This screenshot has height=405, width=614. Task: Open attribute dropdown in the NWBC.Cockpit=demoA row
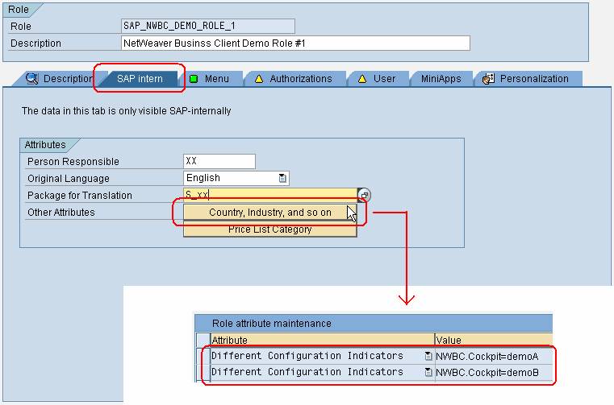(428, 356)
